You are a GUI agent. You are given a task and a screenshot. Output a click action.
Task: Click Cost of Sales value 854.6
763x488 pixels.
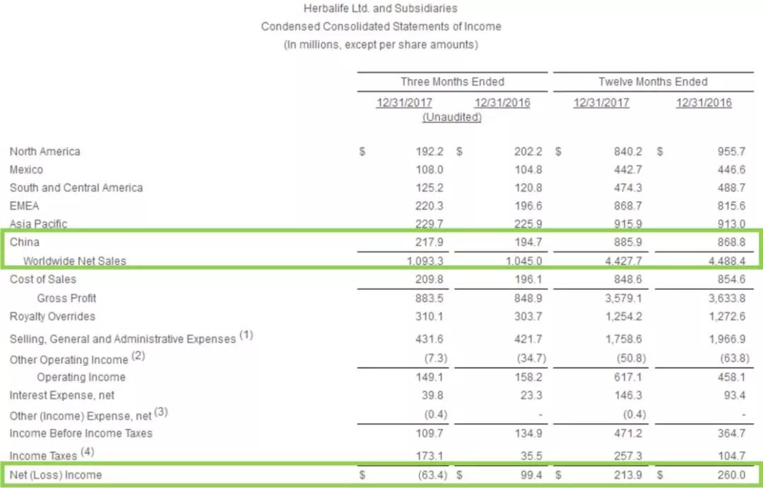tap(731, 279)
